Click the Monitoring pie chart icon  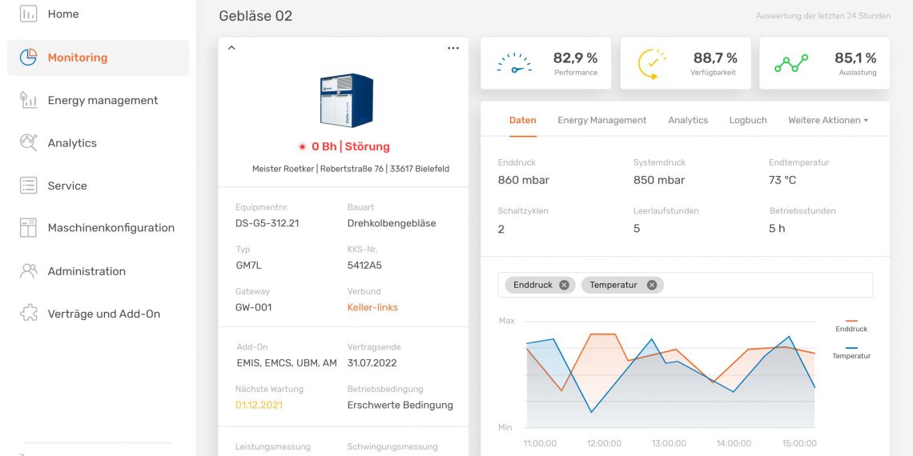[x=28, y=58]
